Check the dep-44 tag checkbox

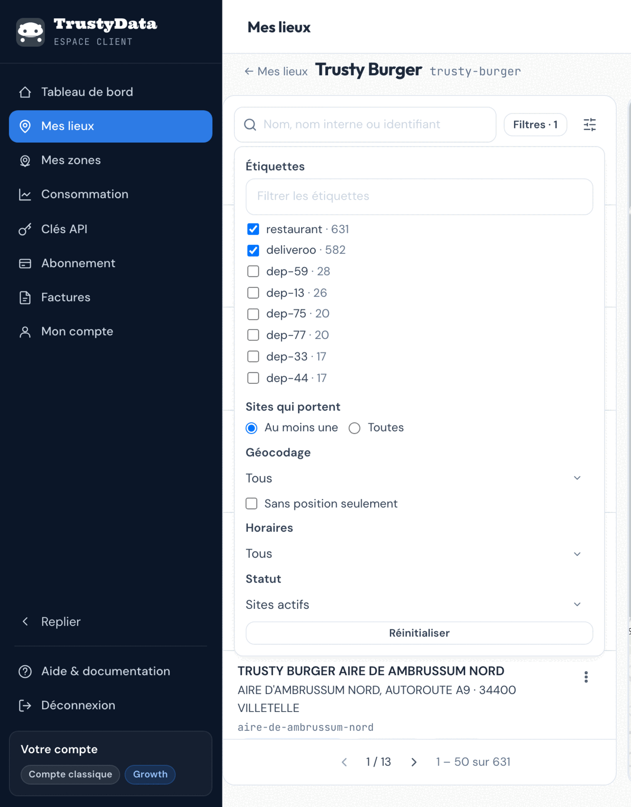253,378
